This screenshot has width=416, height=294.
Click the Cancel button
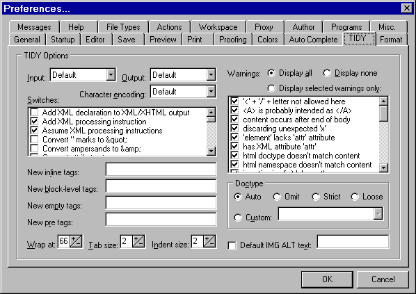click(x=383, y=279)
